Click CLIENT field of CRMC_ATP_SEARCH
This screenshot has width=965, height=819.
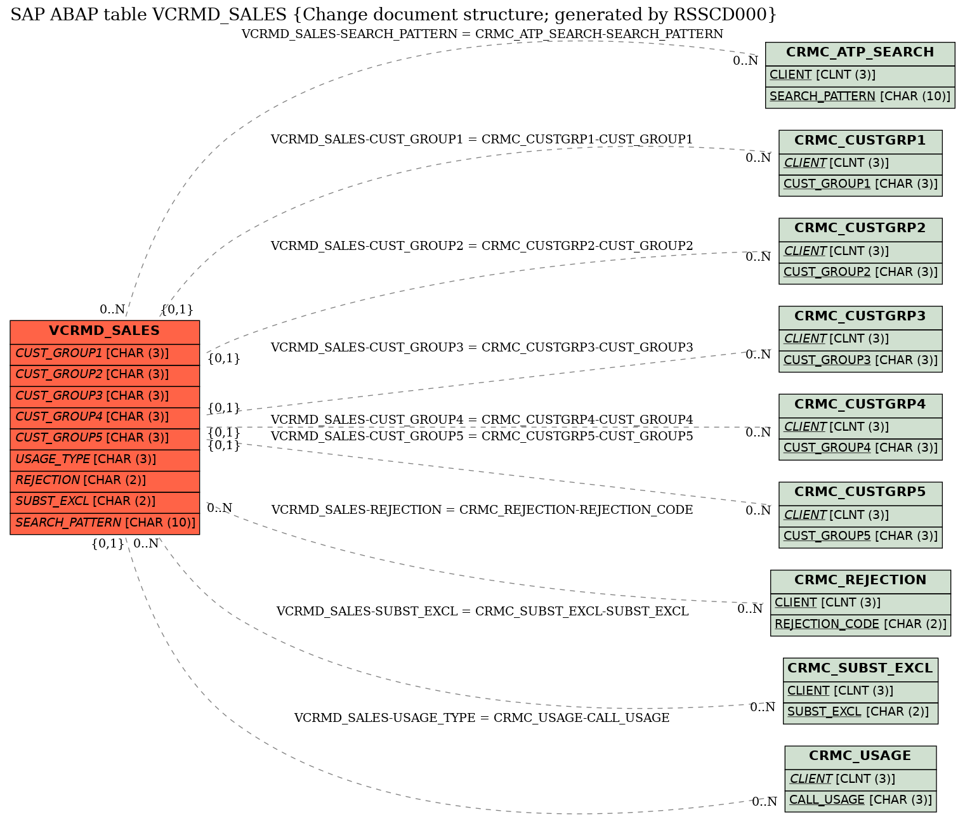coord(860,75)
